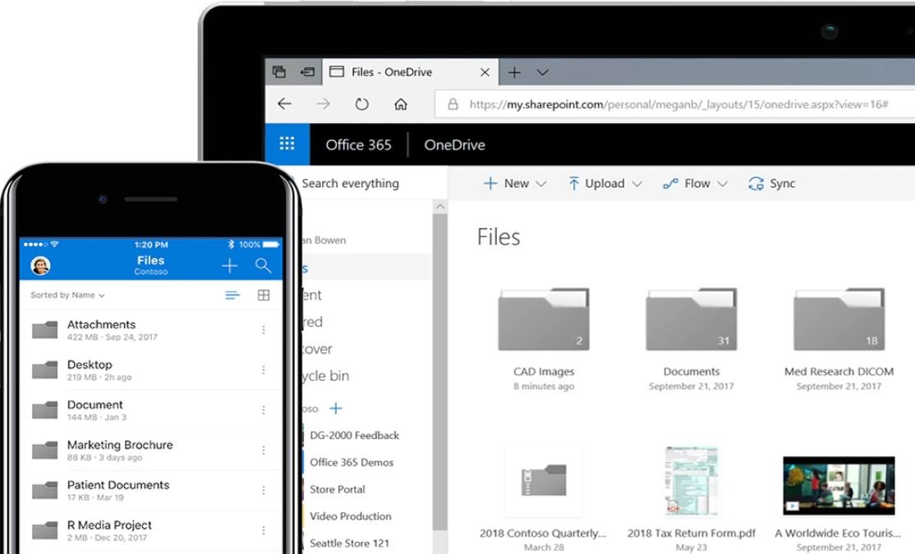Open Patient Documents folder on phone
The height and width of the screenshot is (554, 915).
tap(150, 491)
